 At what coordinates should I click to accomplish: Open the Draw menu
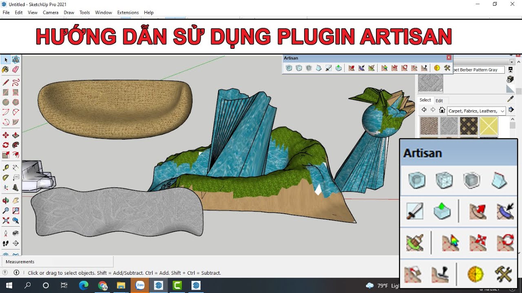click(69, 13)
